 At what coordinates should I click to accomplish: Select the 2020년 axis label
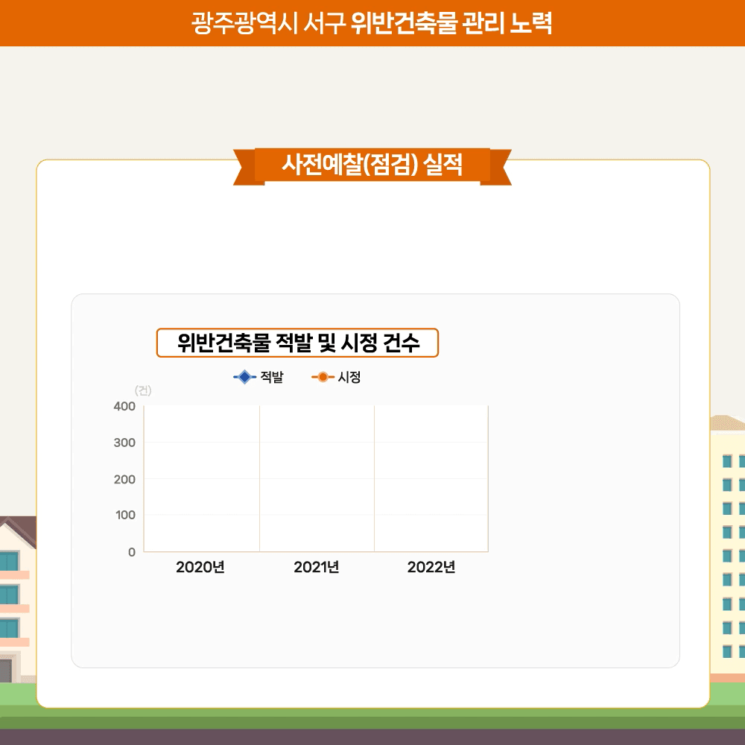click(x=200, y=567)
